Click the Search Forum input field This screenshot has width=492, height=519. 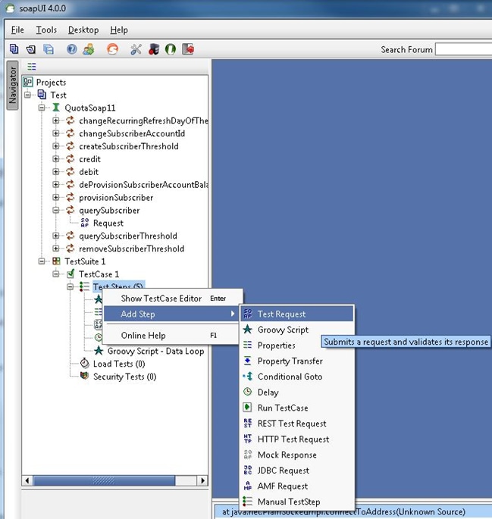point(463,50)
